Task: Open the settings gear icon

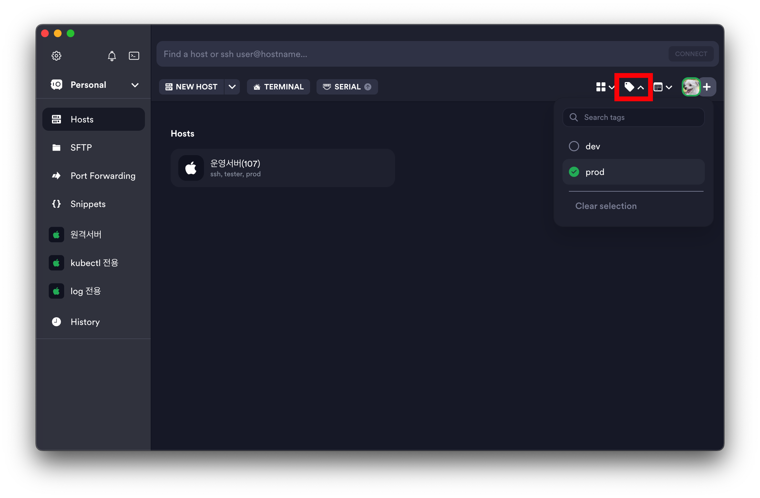Action: (56, 56)
